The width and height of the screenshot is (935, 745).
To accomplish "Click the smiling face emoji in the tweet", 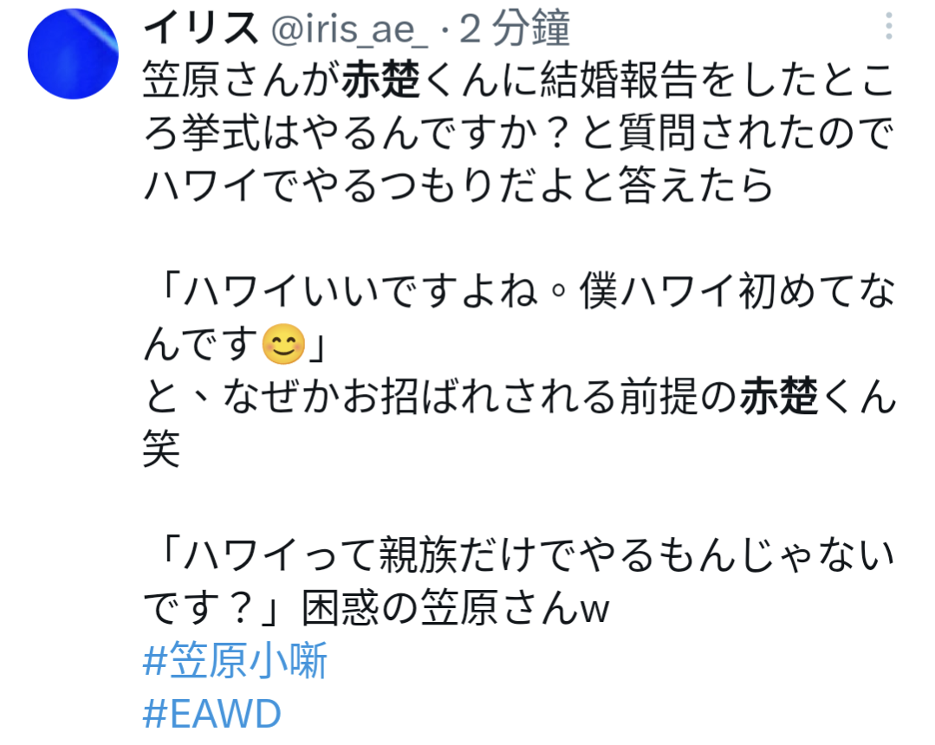I will [x=284, y=344].
